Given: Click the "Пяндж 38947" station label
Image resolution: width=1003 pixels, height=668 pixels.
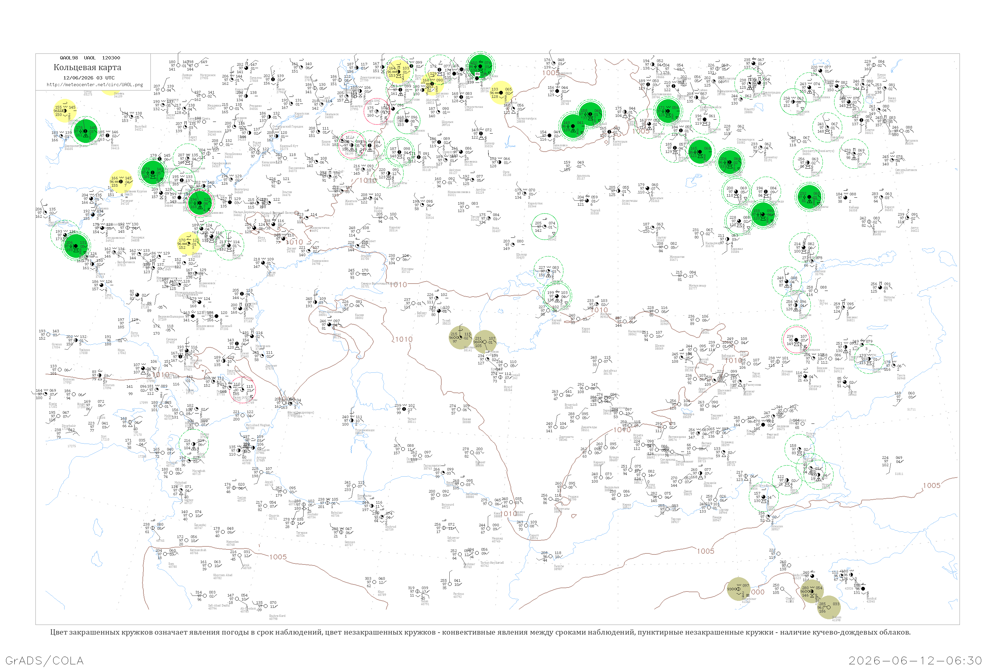Looking at the screenshot, I should (717, 518).
